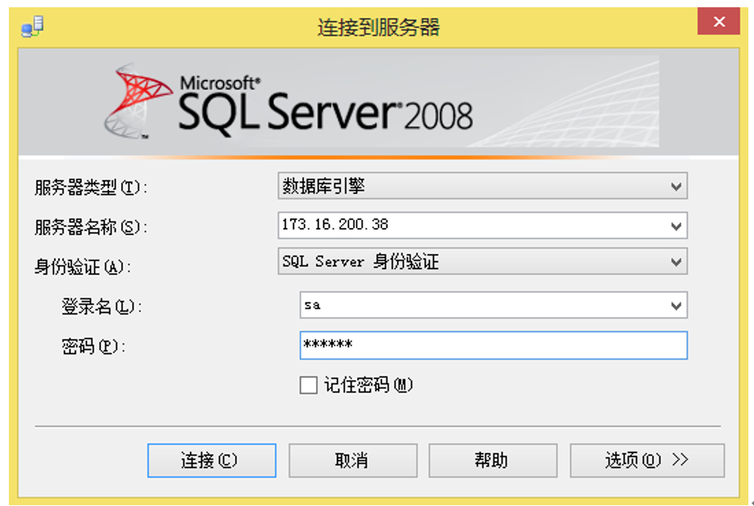Open help with the 帮助 button
This screenshot has width=754, height=506.
(493, 460)
